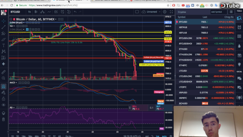Open the MACD indicator dropdown
This screenshot has width=243, height=137.
[16, 83]
